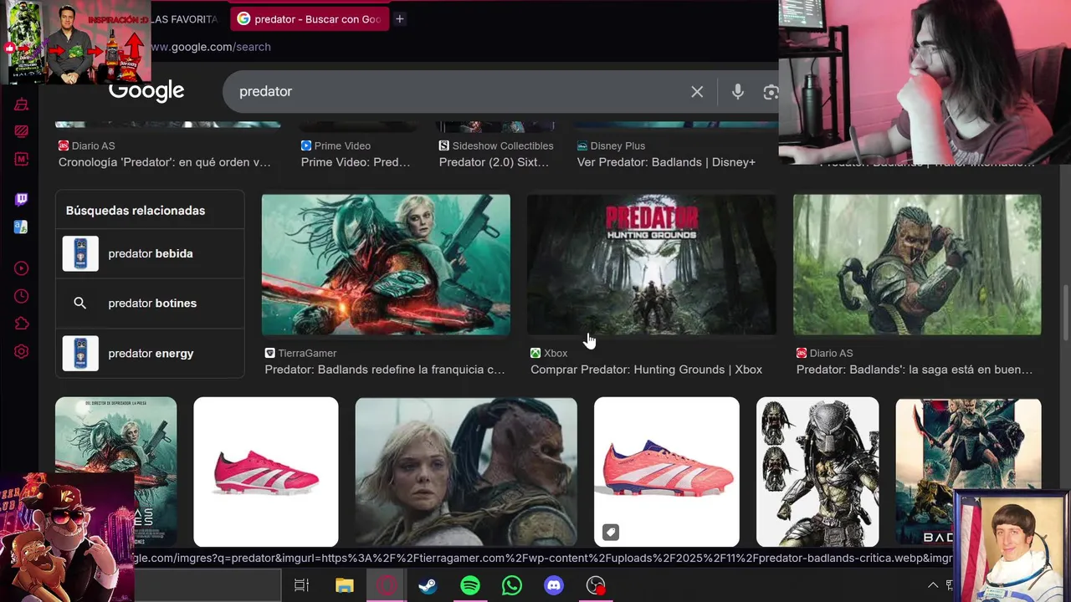This screenshot has width=1071, height=602.
Task: Open File Explorer from the taskbar
Action: (x=345, y=585)
